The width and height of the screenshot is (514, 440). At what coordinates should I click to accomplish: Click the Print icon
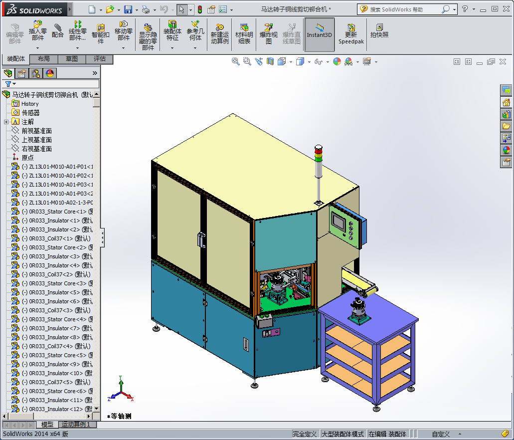[146, 9]
